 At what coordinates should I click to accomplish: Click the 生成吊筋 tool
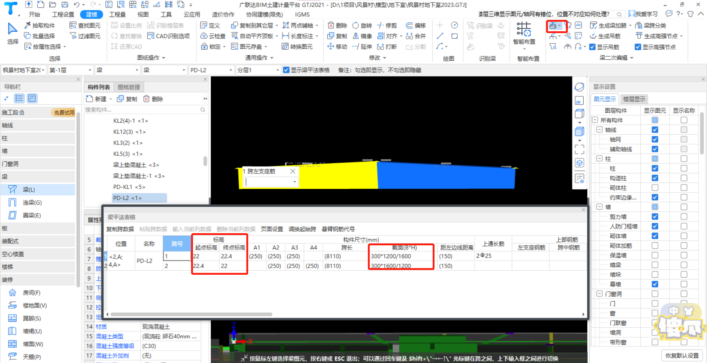pos(605,36)
